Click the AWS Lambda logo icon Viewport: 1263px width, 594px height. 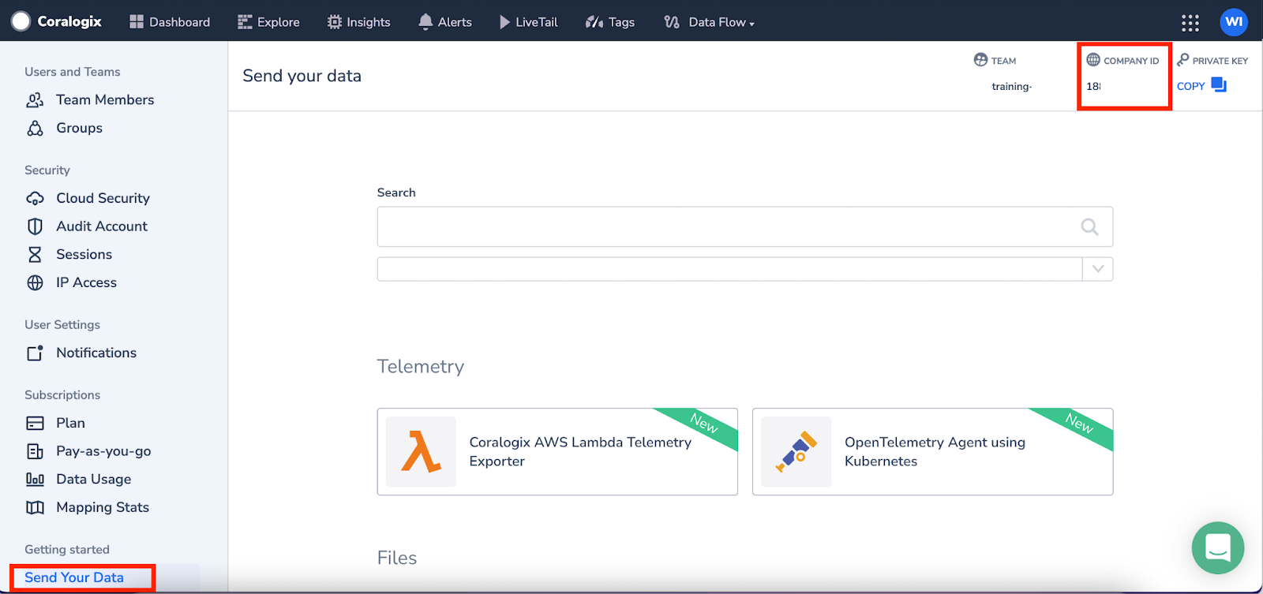click(421, 451)
